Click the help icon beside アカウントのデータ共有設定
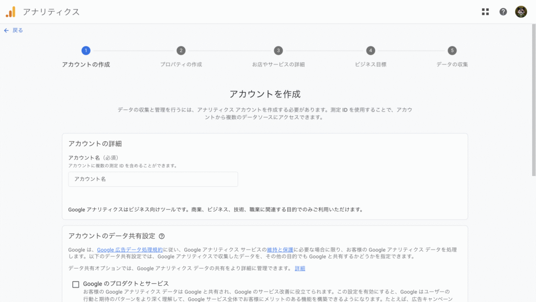This screenshot has height=302, width=536. [162, 236]
